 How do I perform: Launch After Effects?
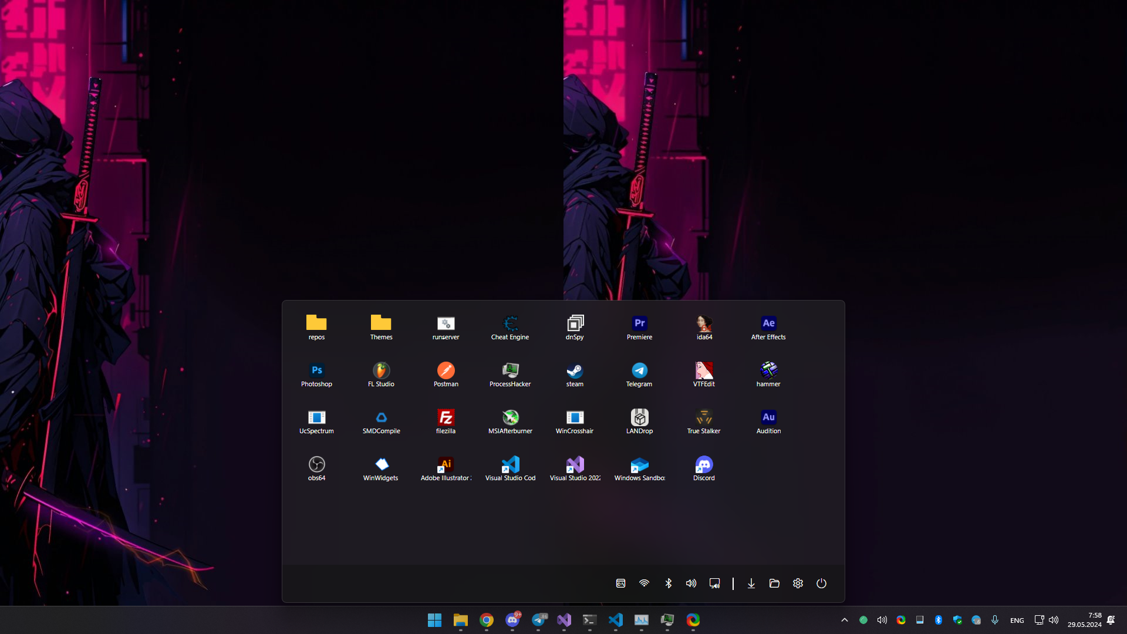(x=768, y=328)
